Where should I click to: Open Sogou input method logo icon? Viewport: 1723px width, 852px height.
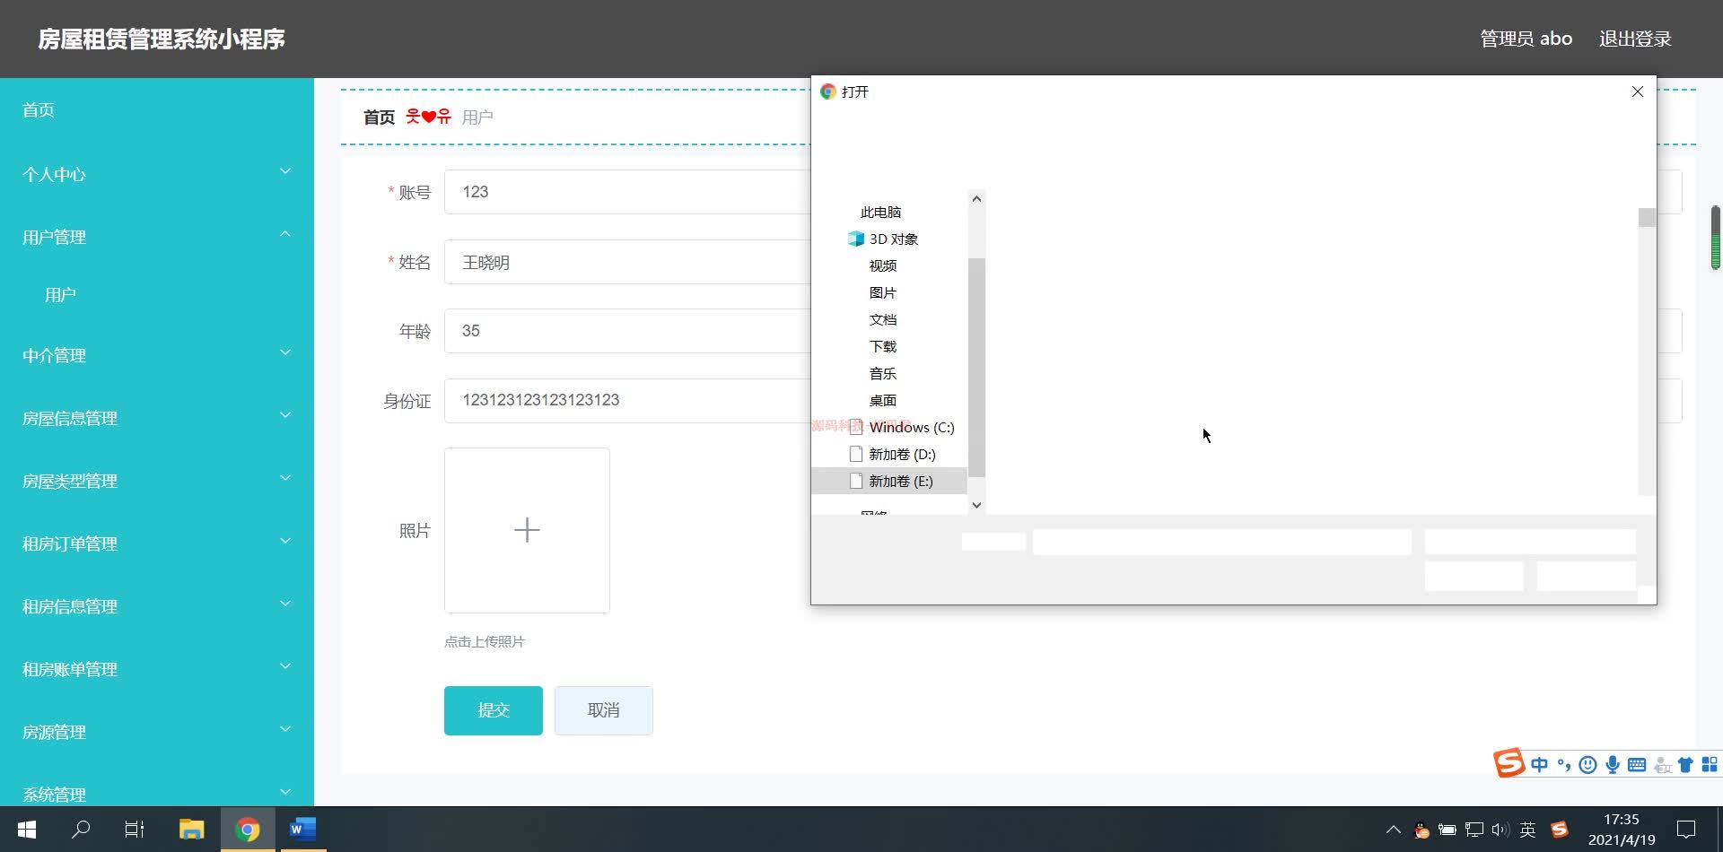click(1509, 763)
